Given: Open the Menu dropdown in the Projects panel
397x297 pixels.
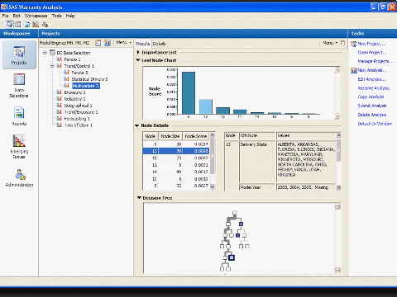Looking at the screenshot, I should pos(123,43).
